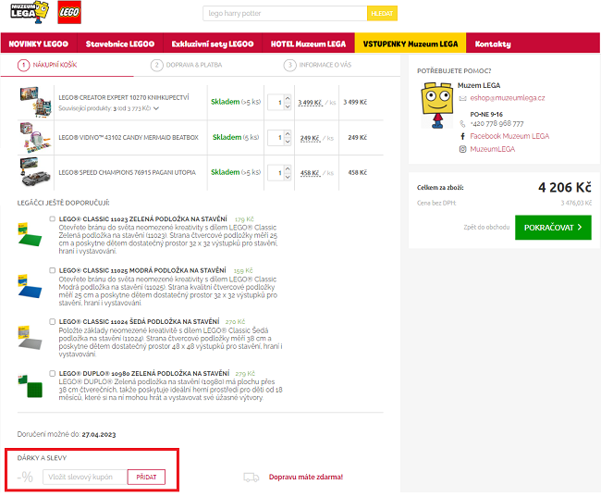The width and height of the screenshot is (601, 497).
Task: Check Classic 11025 Modrá podložka checkbox
Action: coord(52,270)
